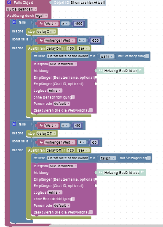
Task: Edit the -50 number in second falls
Action: click(x=77, y=126)
